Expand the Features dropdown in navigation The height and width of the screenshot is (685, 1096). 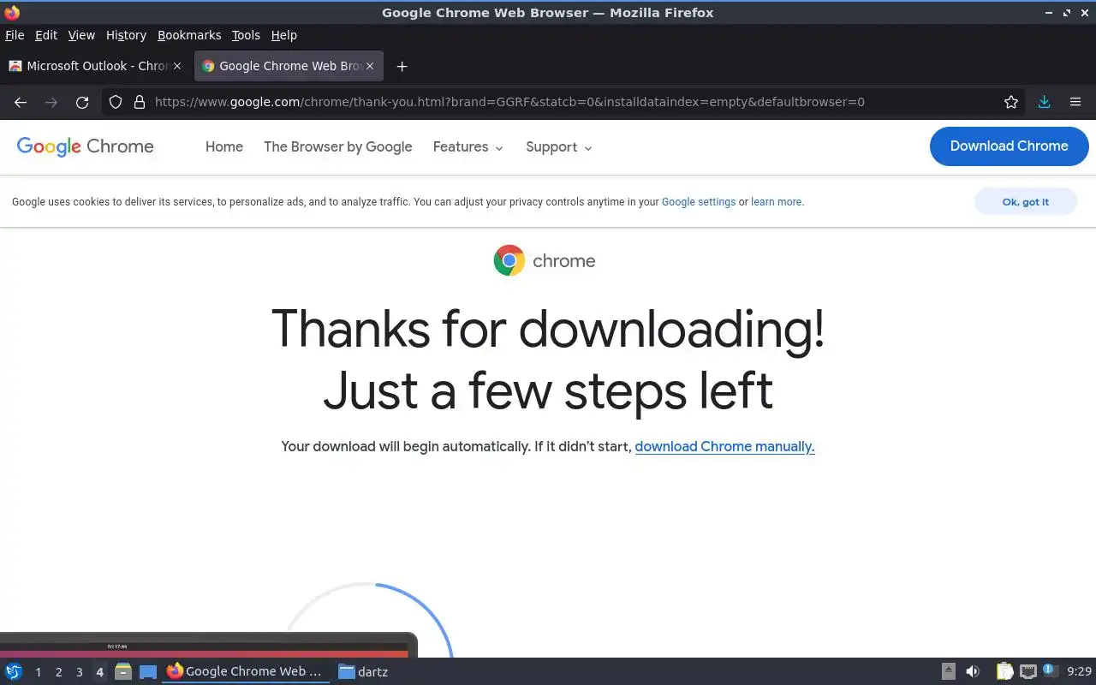click(468, 147)
